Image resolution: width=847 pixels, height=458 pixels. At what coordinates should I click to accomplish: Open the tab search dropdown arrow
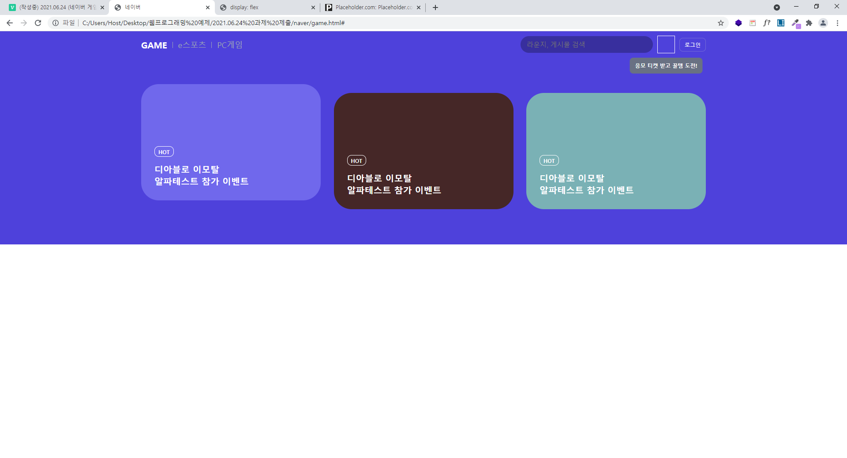click(x=777, y=7)
